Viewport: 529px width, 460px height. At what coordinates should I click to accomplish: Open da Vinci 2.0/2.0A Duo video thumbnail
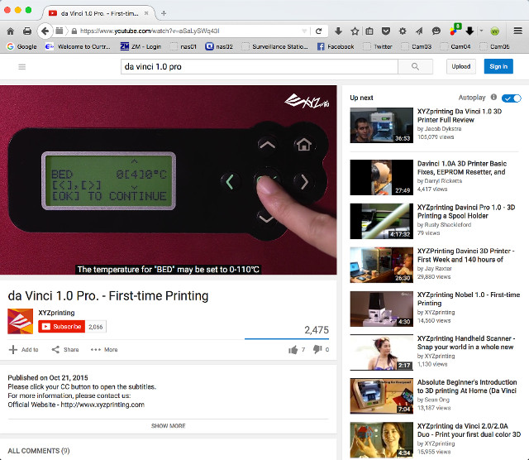[382, 440]
